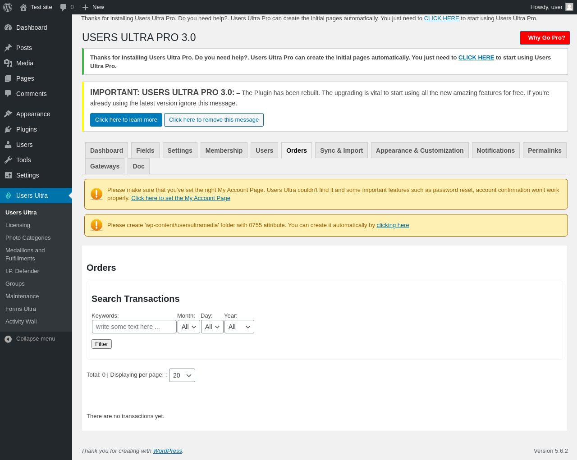Image resolution: width=577 pixels, height=460 pixels.
Task: Click the Media icon in sidebar
Action: click(x=8, y=63)
